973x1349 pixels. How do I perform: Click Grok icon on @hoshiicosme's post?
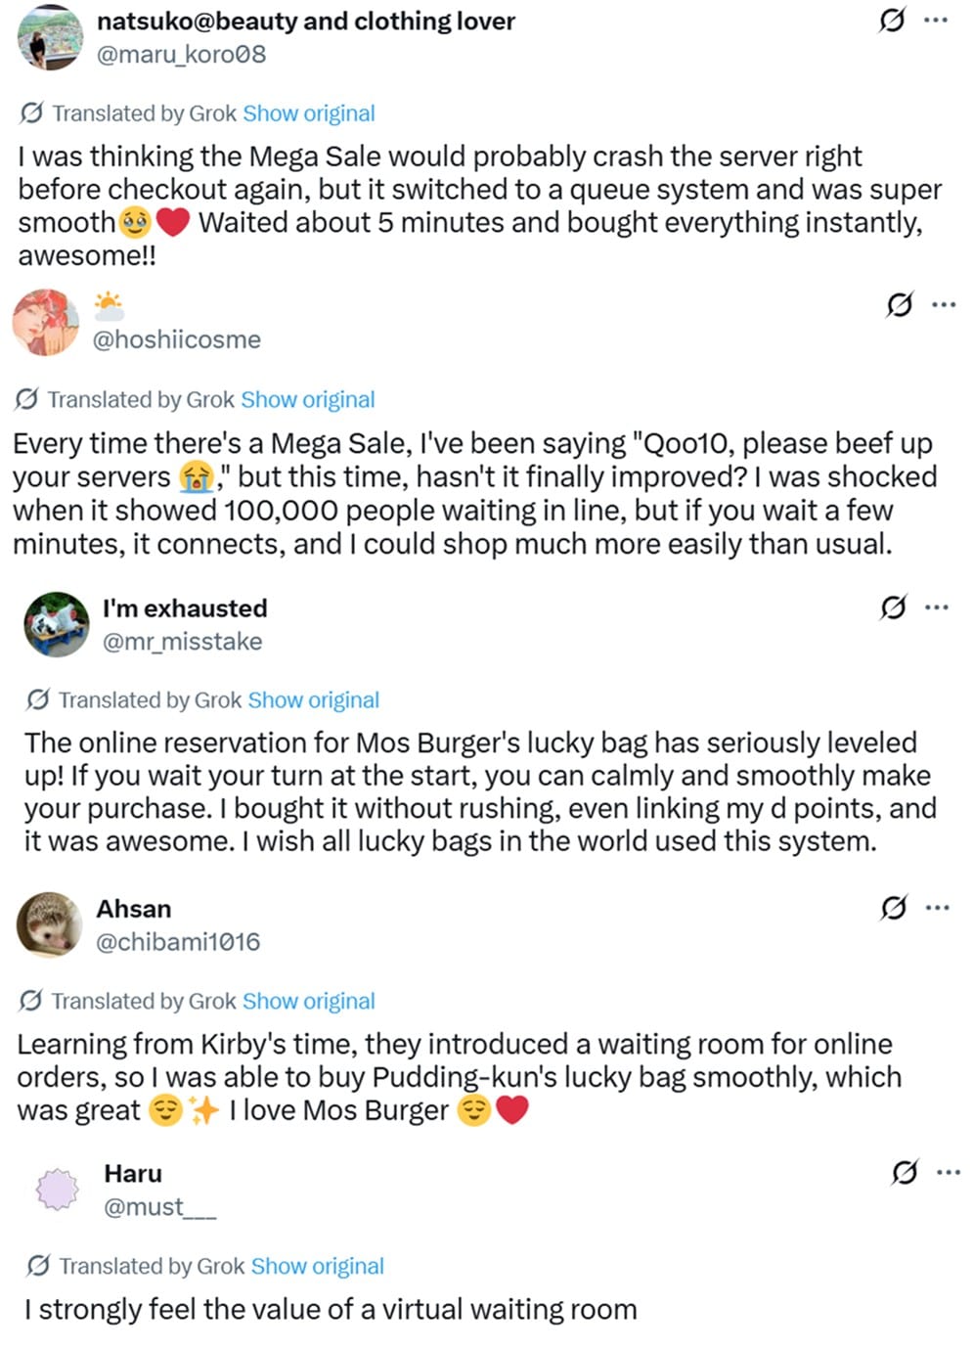pyautogui.click(x=900, y=305)
